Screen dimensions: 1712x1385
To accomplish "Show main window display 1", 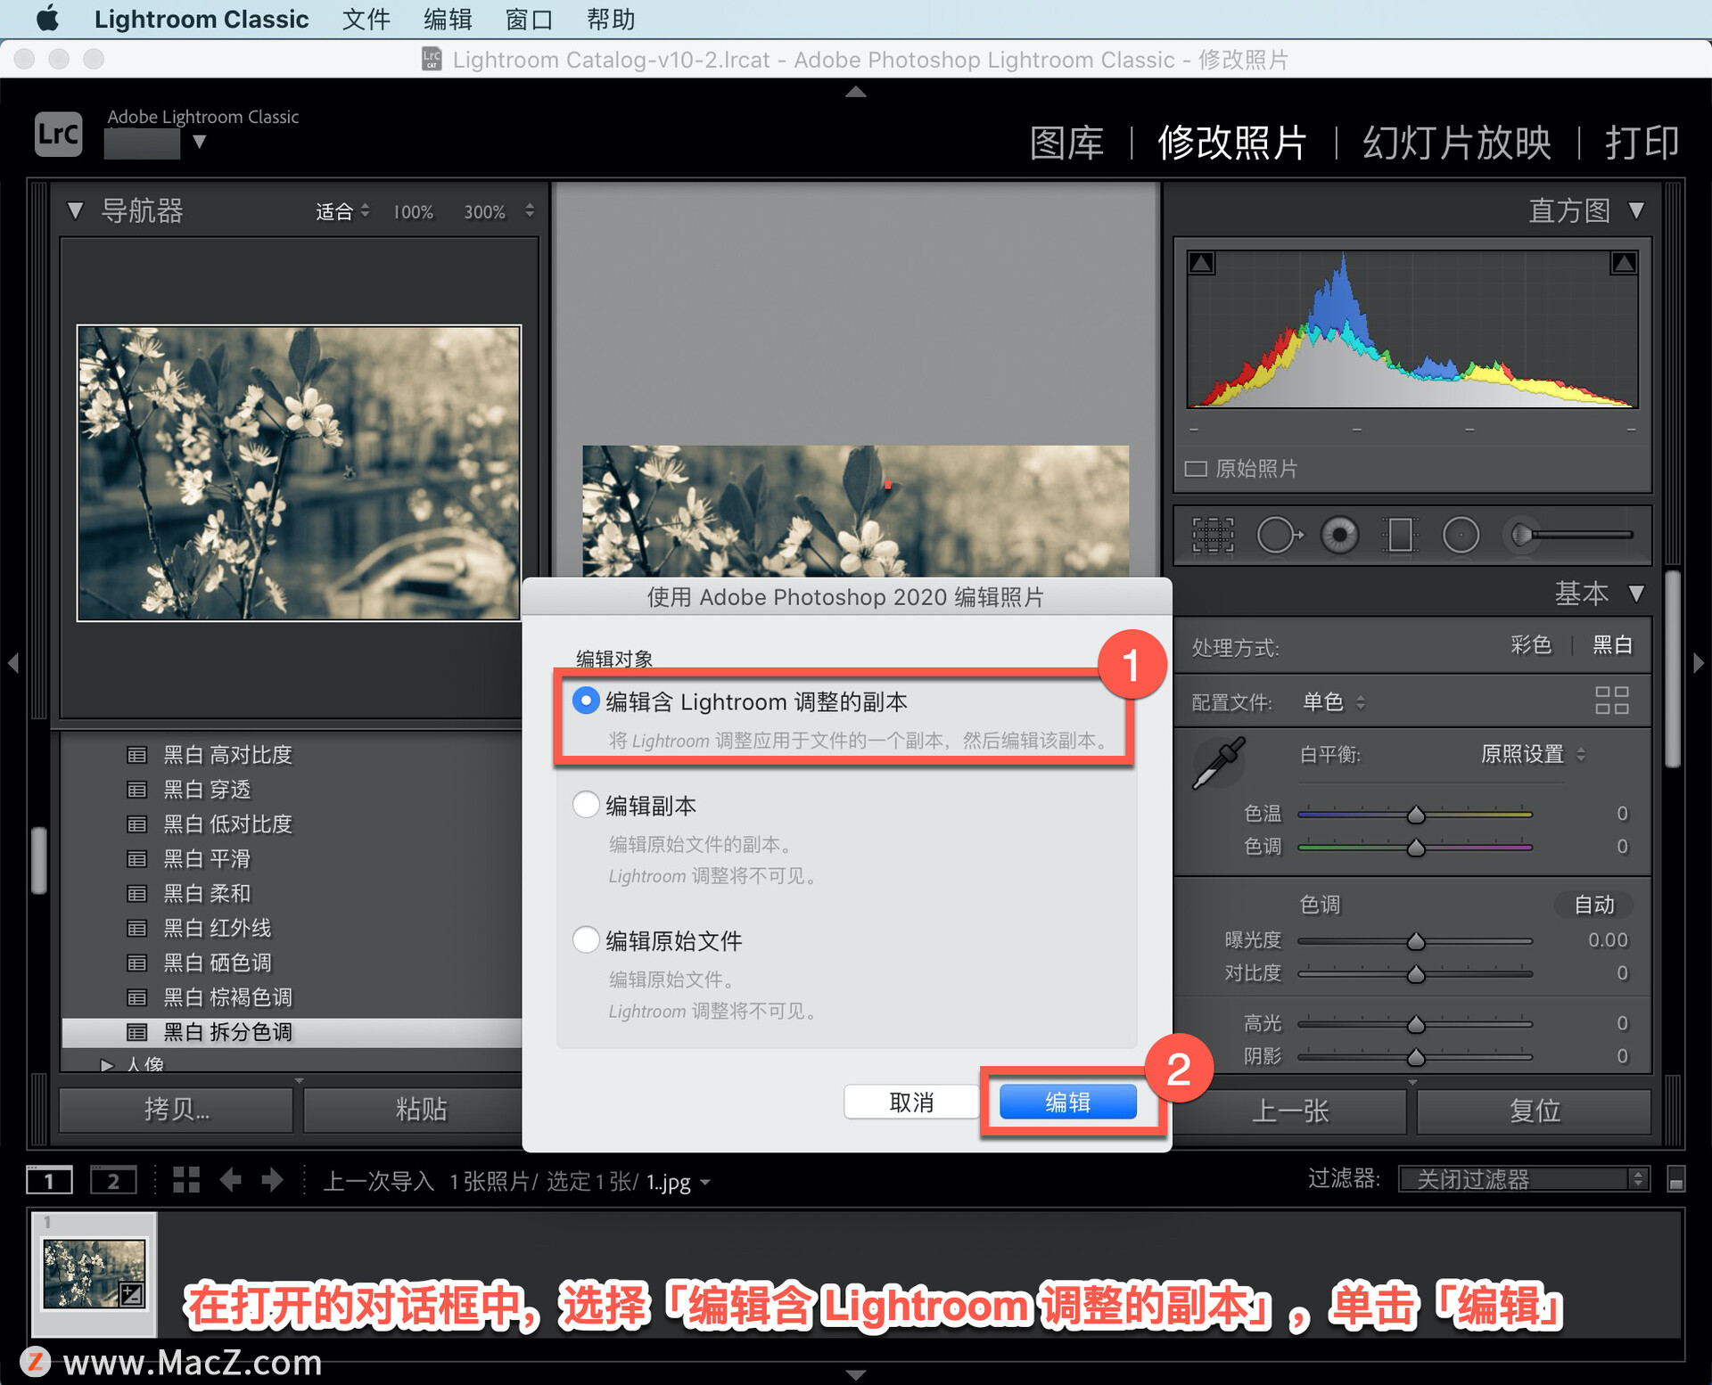I will point(48,1181).
